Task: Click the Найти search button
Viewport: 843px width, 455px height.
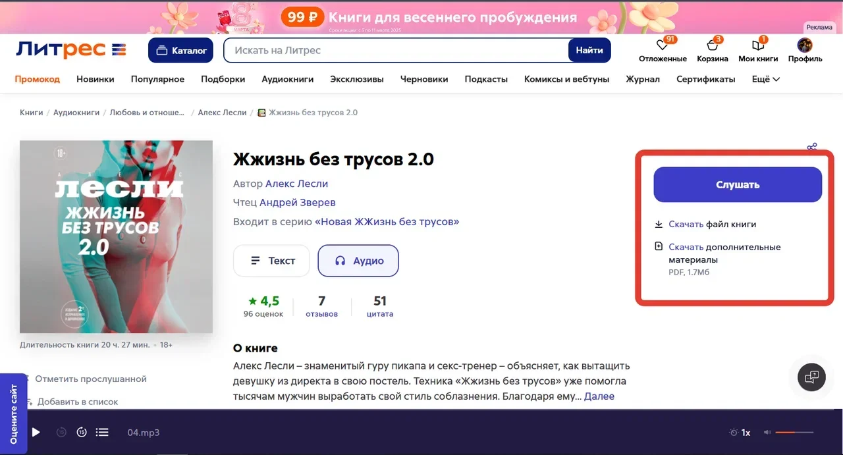Action: [589, 50]
